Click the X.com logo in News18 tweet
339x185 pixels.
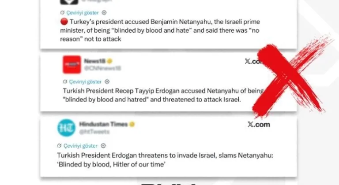point(253,61)
